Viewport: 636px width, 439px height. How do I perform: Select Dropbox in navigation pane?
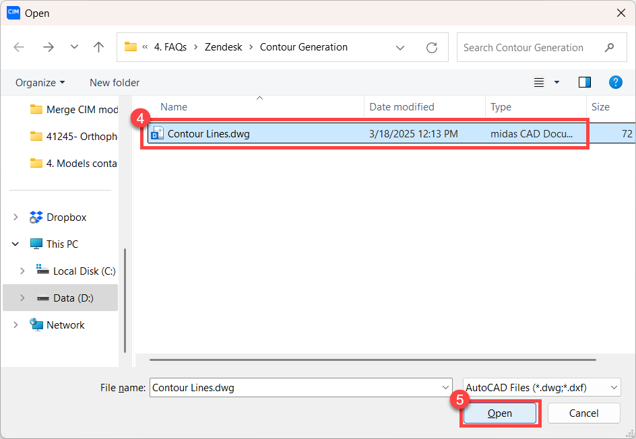pos(66,217)
